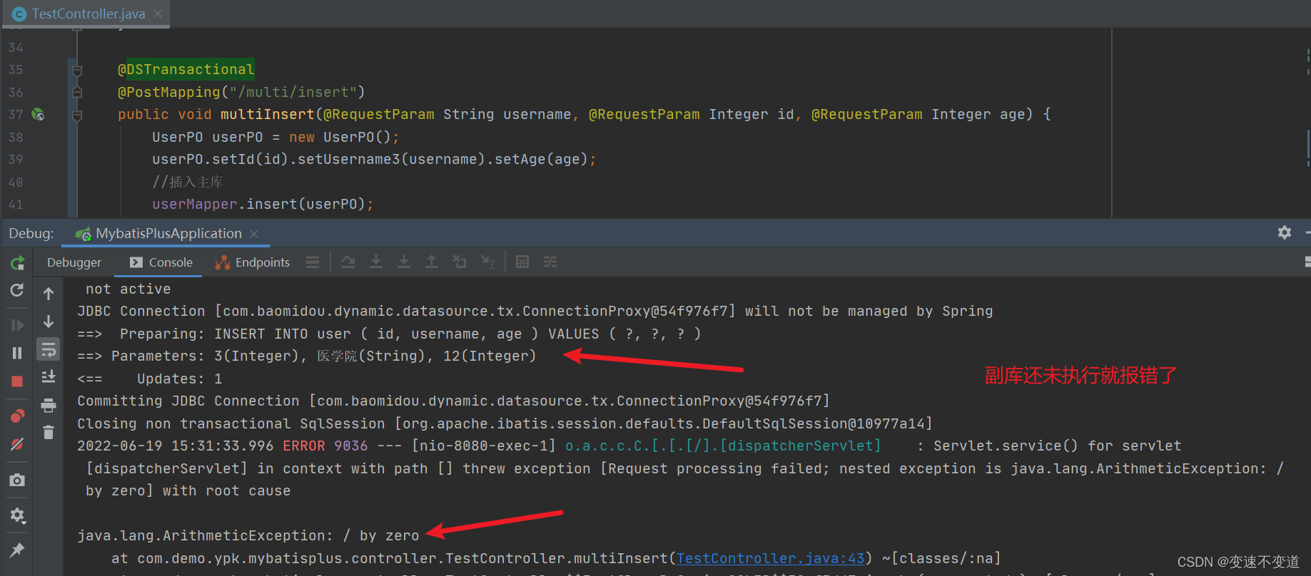Click the Drop Frame toolbar icon

click(x=460, y=262)
